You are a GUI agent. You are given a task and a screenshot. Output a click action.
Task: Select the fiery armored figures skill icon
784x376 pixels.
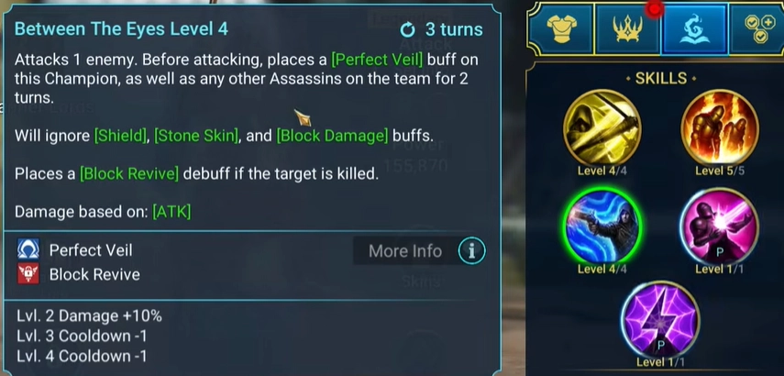(720, 128)
